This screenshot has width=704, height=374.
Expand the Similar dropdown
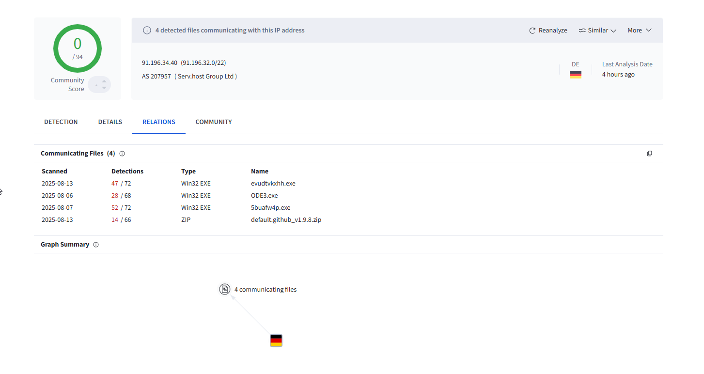click(597, 31)
